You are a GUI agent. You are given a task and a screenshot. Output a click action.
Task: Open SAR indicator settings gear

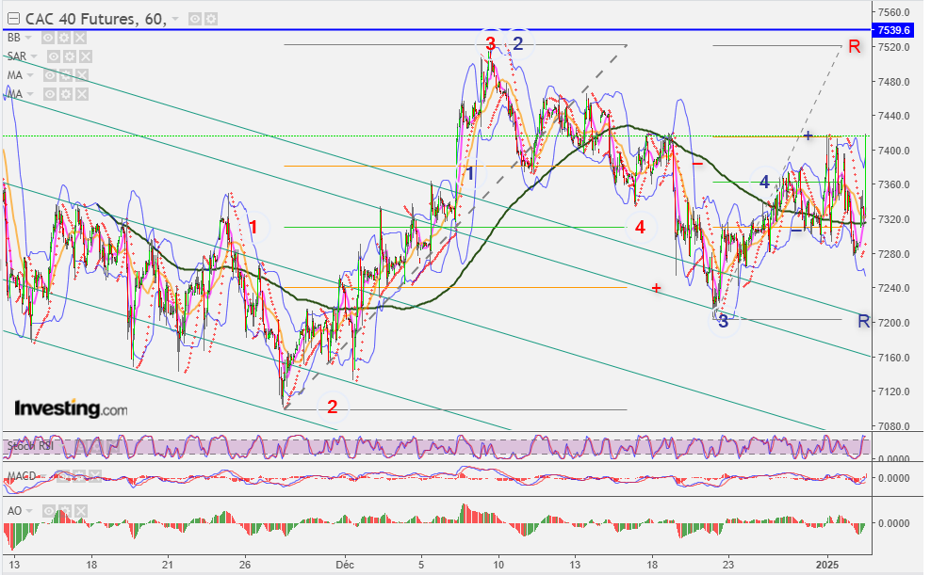pyautogui.click(x=70, y=56)
